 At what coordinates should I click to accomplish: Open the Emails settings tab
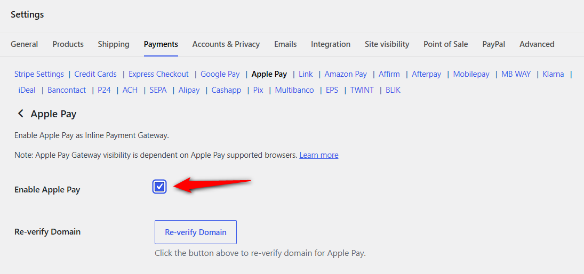(285, 44)
